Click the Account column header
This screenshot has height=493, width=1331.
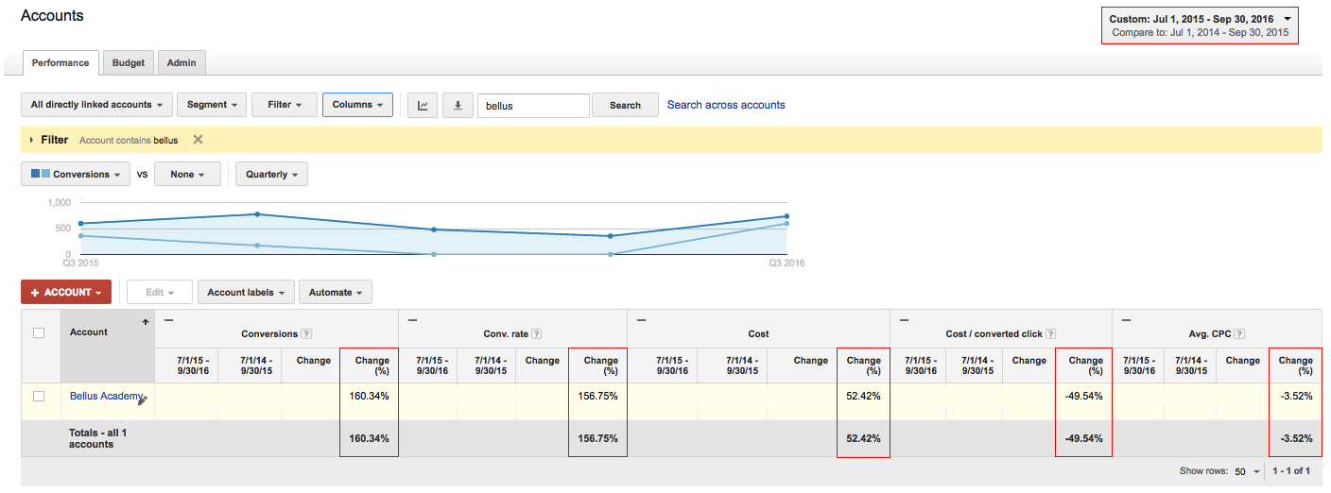(x=108, y=346)
